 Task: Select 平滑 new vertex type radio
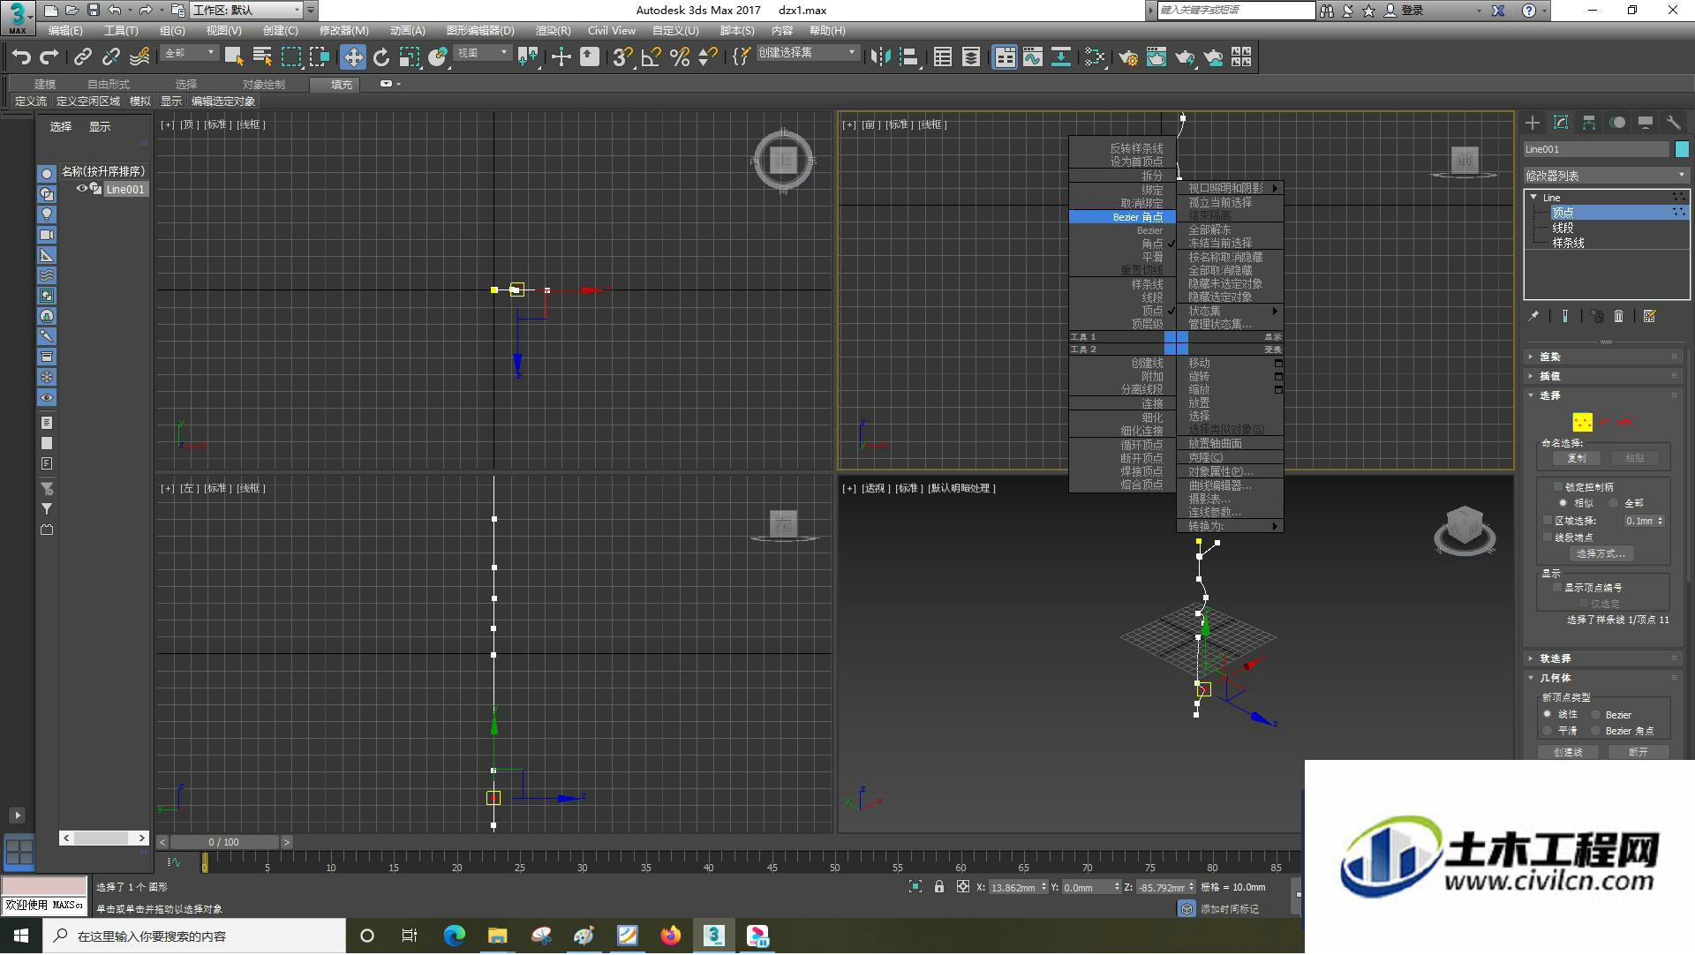click(1548, 731)
